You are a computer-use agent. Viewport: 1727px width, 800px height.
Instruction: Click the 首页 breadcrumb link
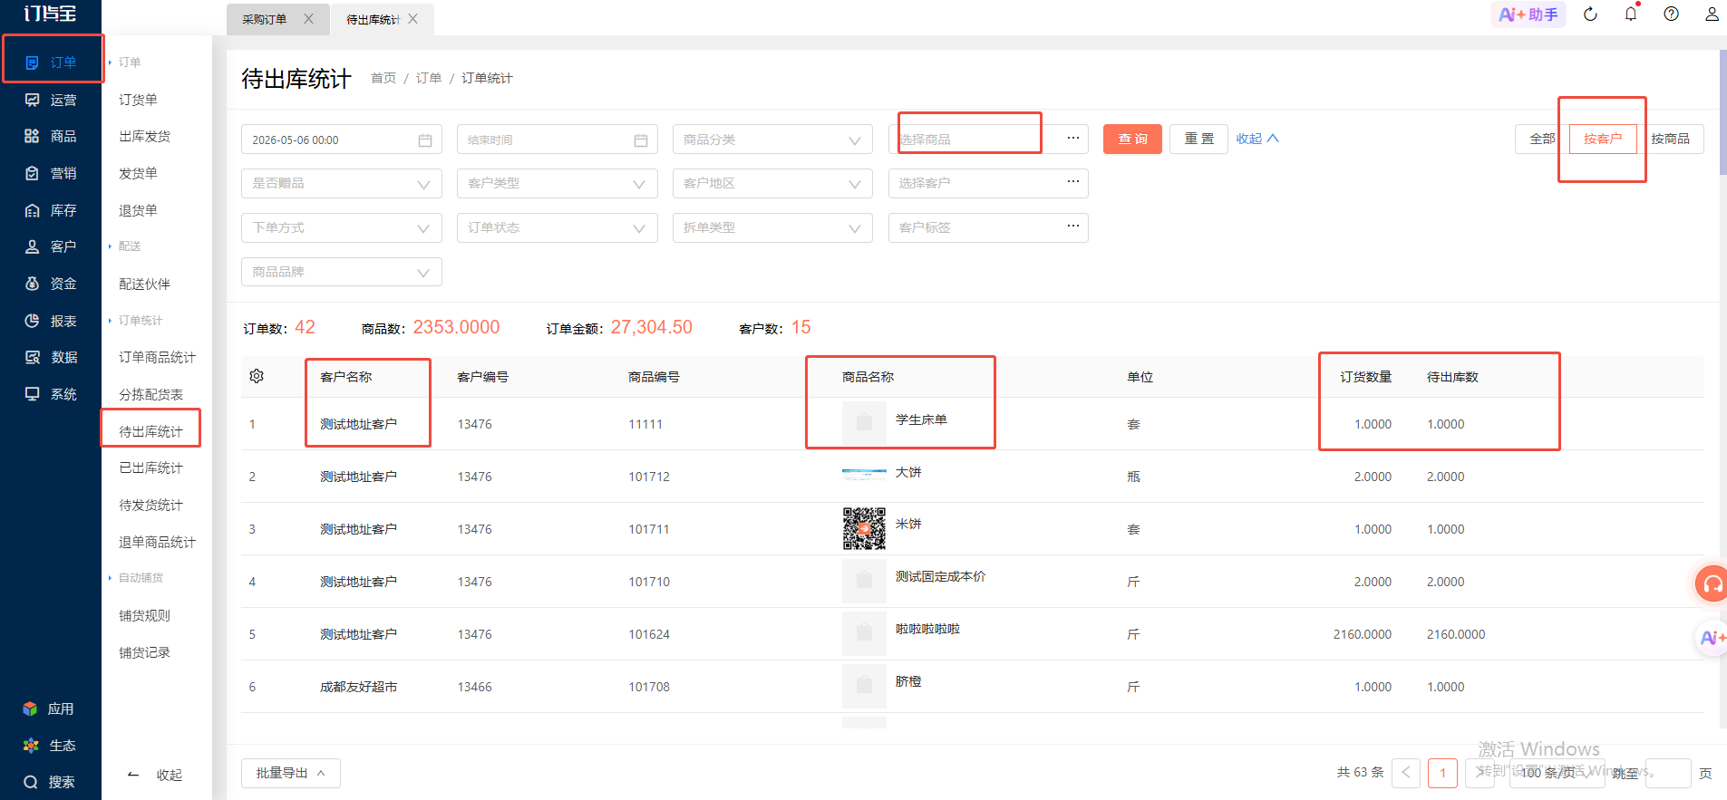tap(383, 78)
